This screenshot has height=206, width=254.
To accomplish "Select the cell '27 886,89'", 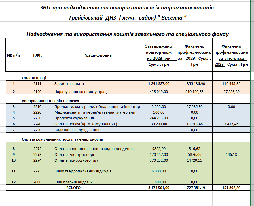I will pyautogui.click(x=231, y=90).
